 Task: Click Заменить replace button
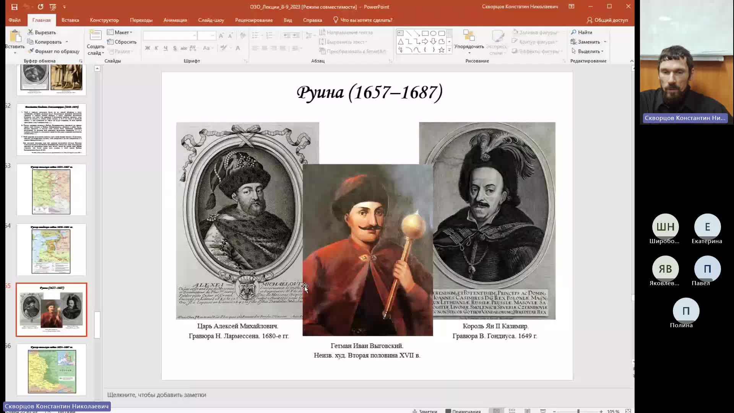(585, 42)
